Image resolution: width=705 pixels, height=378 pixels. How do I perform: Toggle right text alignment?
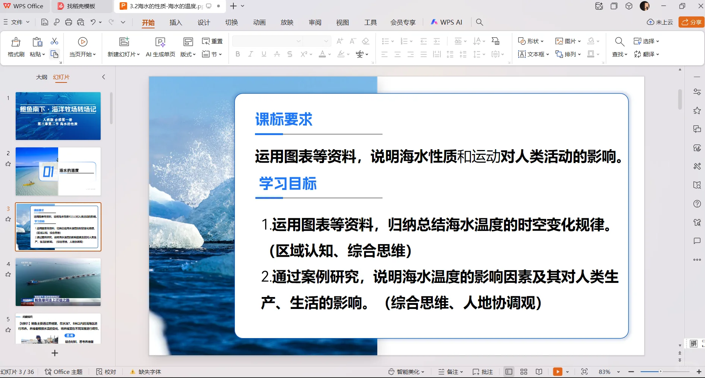(x=411, y=54)
